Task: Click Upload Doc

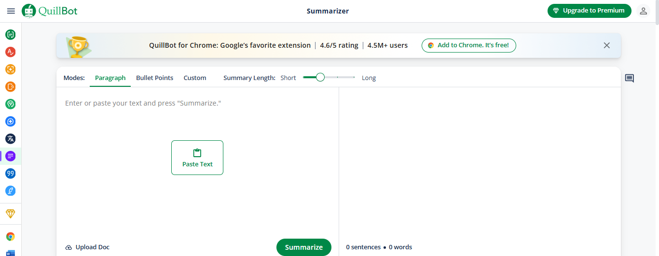Action: pos(87,247)
